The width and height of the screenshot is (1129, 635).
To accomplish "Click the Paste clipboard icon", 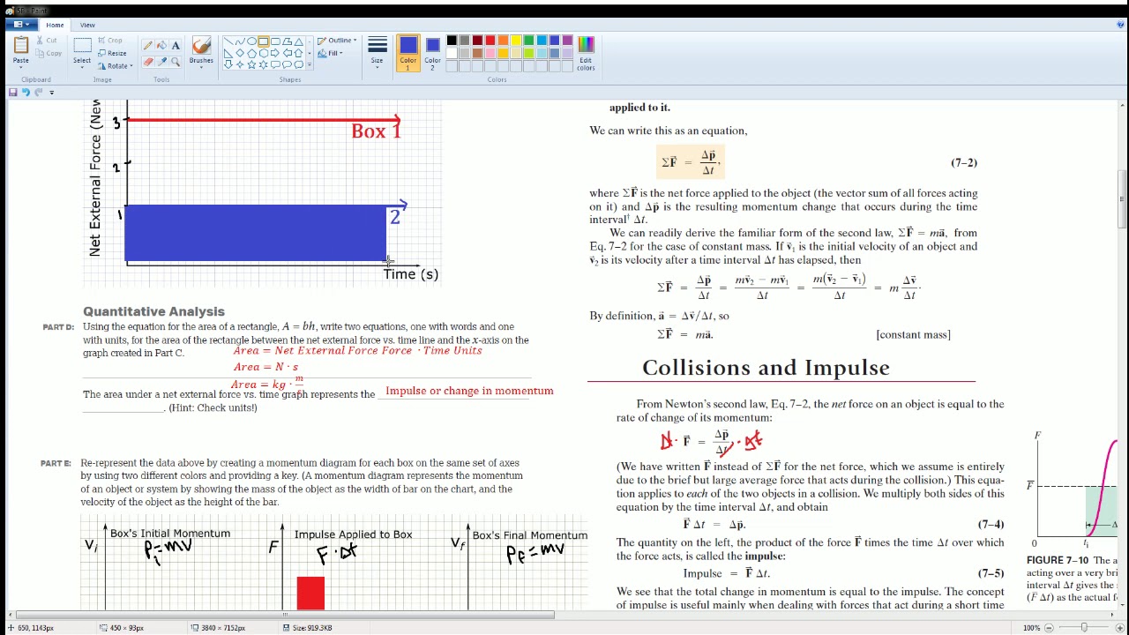I will (20, 45).
